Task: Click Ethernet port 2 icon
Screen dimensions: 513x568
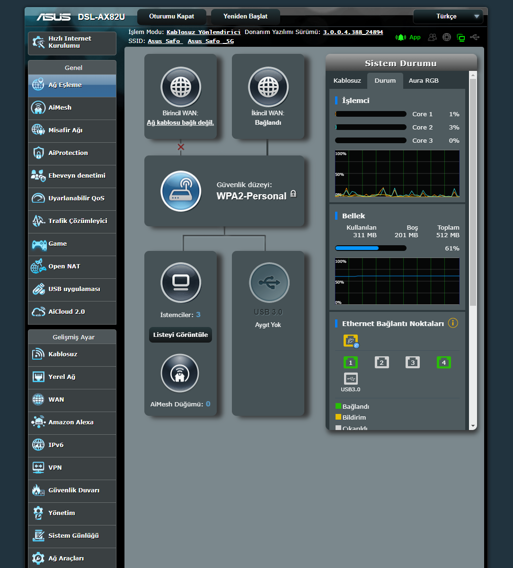Action: click(382, 362)
